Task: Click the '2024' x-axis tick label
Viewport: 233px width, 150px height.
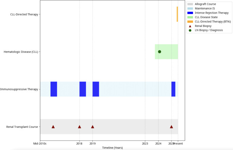Action: tap(158, 144)
